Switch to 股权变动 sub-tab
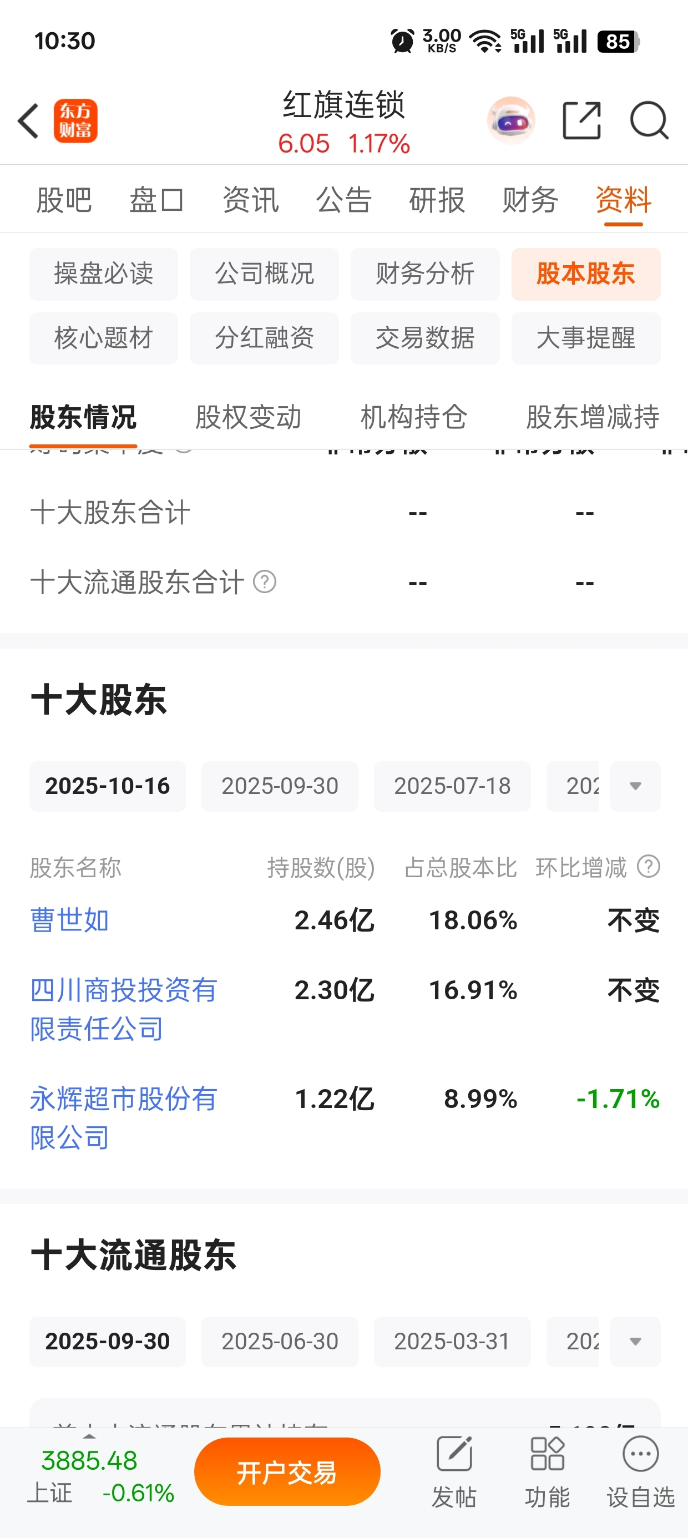Screen dimensions: 688x1538 tap(249, 417)
